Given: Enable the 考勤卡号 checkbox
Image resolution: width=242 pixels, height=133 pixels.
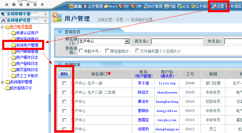Looking at the screenshot, I should coord(81,51).
